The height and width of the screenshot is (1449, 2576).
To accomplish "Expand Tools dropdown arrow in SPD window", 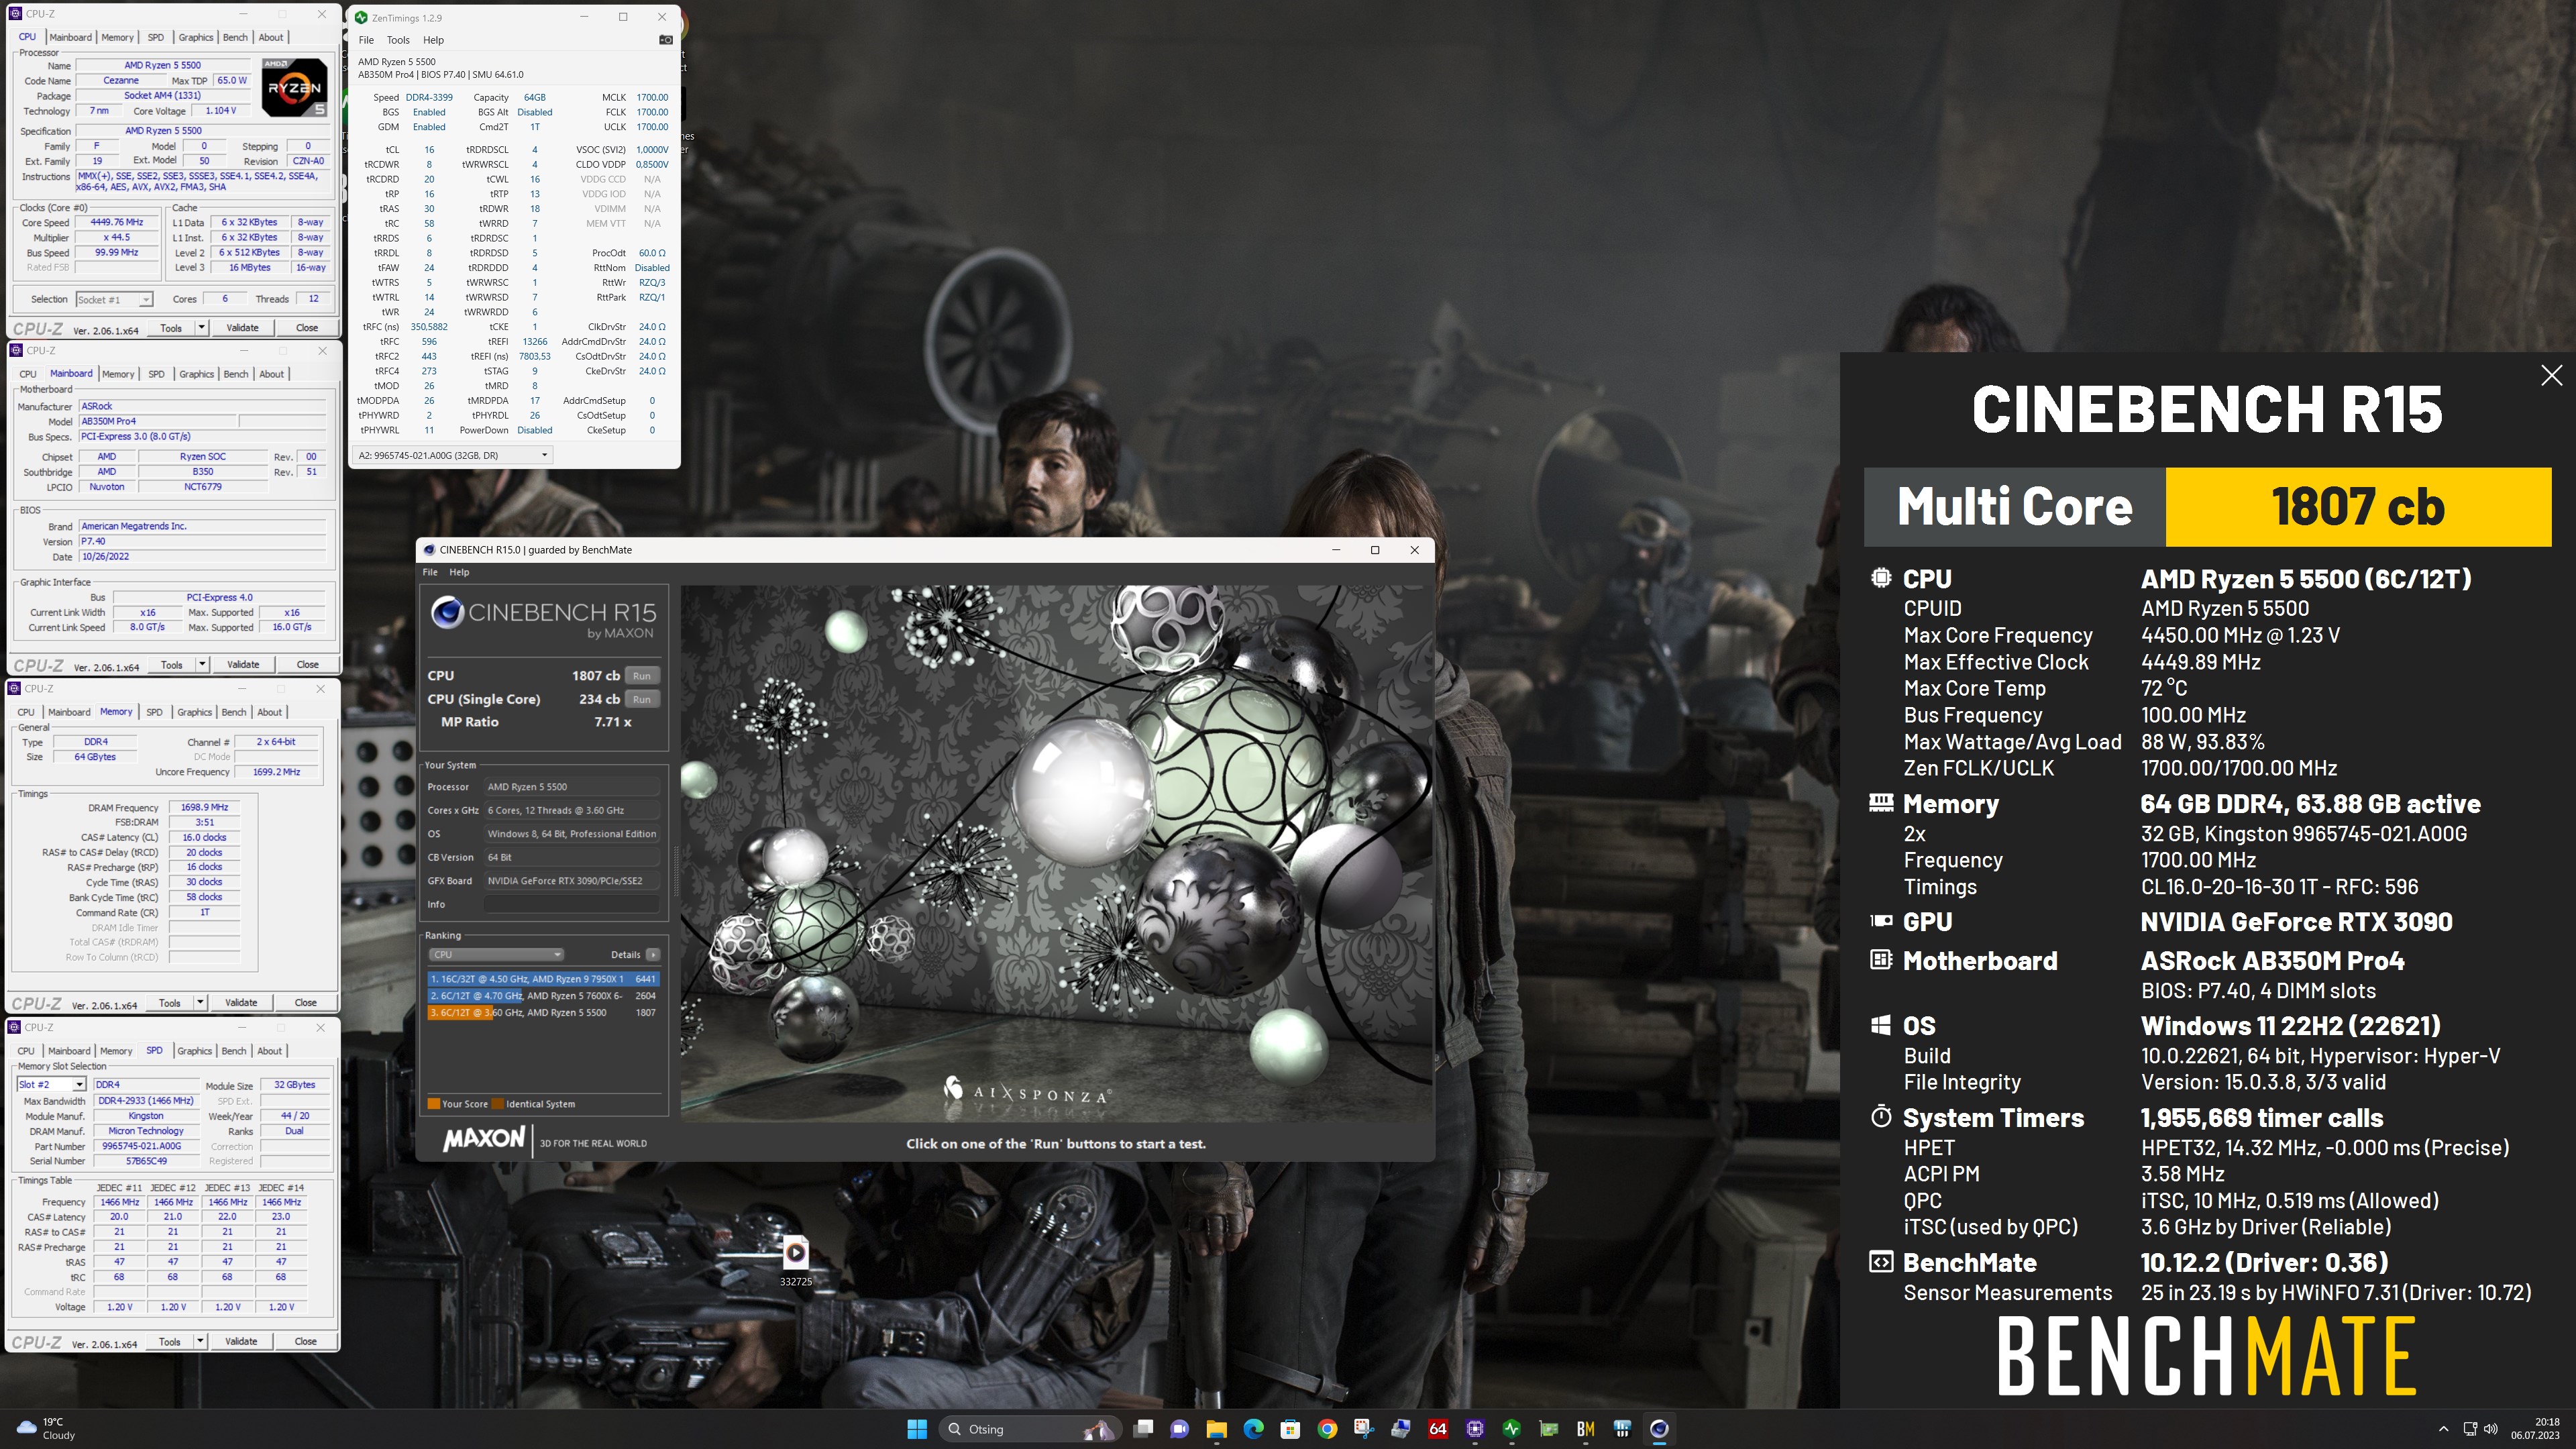I will [200, 1341].
